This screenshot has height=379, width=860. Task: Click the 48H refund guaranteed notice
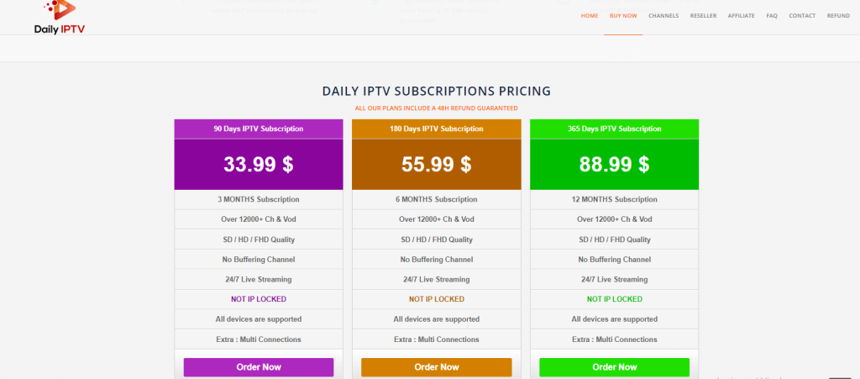(x=436, y=108)
